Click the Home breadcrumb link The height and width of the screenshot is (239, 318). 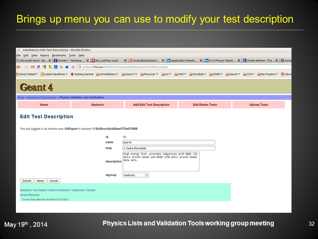(x=21, y=97)
